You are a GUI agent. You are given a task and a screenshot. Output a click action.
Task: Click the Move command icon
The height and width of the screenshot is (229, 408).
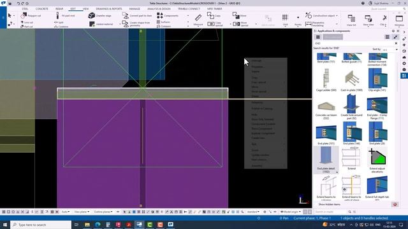click(236, 15)
